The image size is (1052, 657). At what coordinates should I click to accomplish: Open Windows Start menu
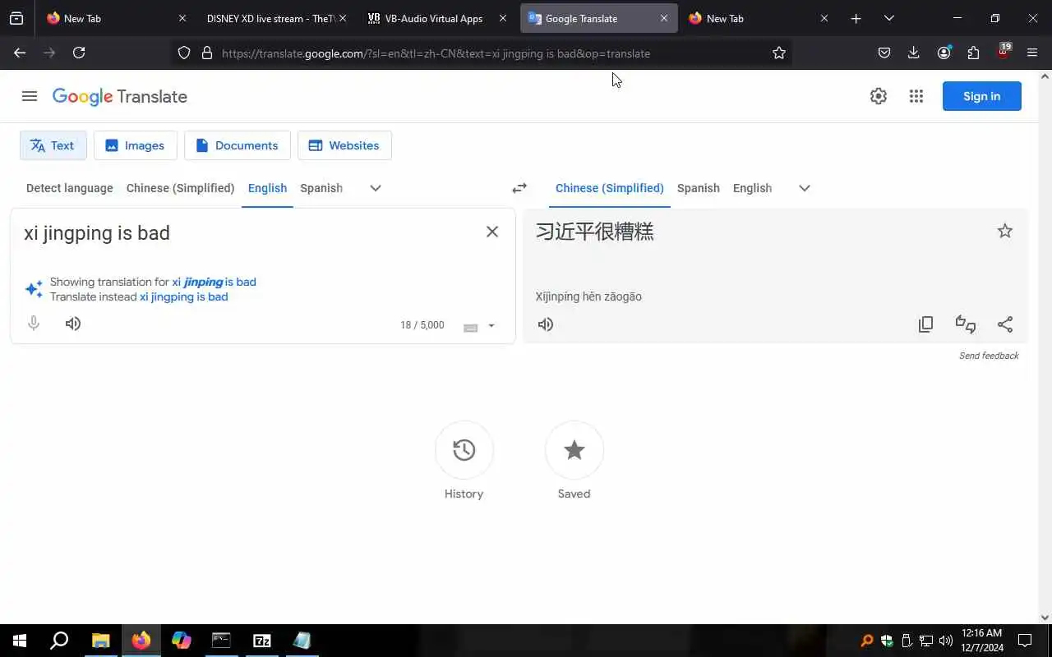(x=20, y=641)
